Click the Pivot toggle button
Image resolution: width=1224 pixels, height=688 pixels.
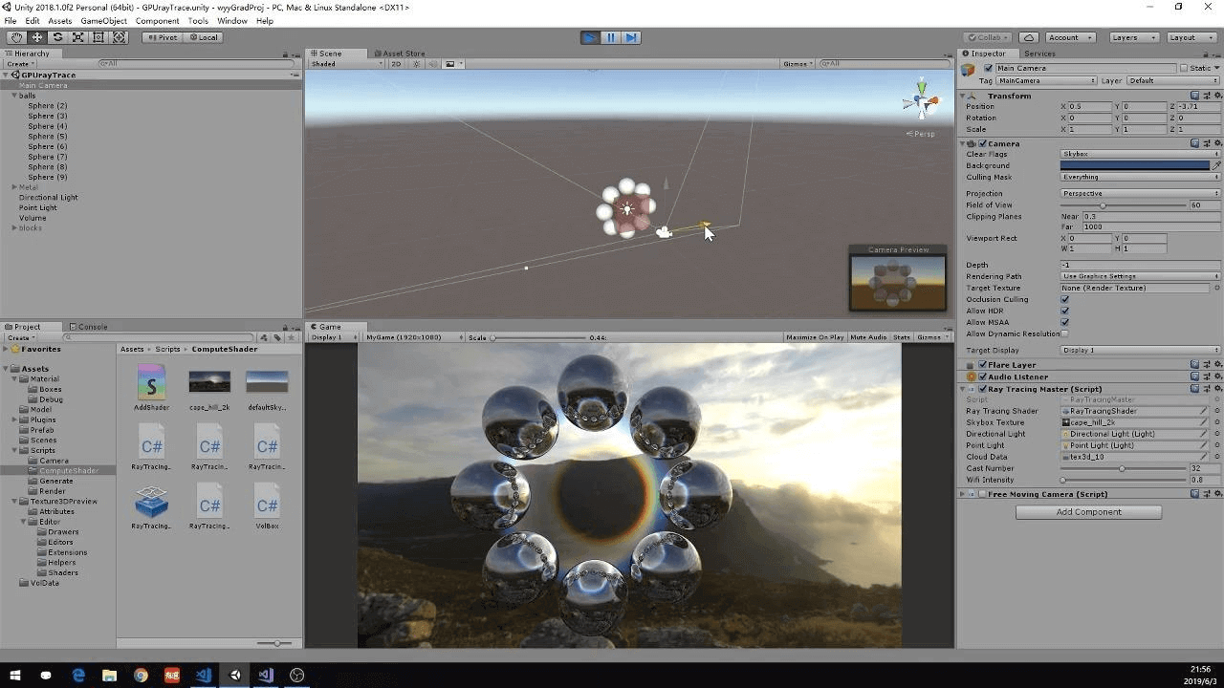coord(162,37)
